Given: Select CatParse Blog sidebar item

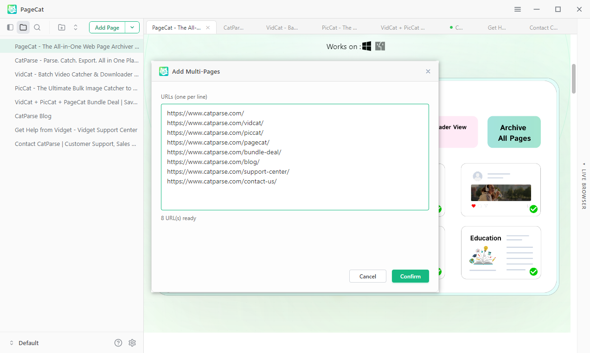Looking at the screenshot, I should coord(72,116).
